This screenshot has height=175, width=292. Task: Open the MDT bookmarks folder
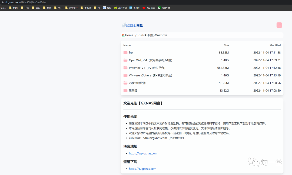click(14, 8)
